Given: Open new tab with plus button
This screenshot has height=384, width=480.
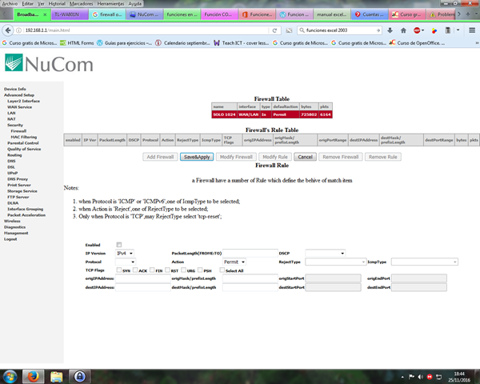Looking at the screenshot, I should (x=468, y=14).
